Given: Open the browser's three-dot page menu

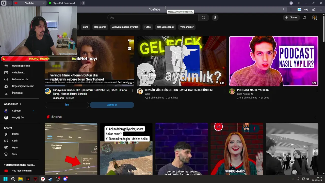Looking at the screenshot, I should (291, 9).
